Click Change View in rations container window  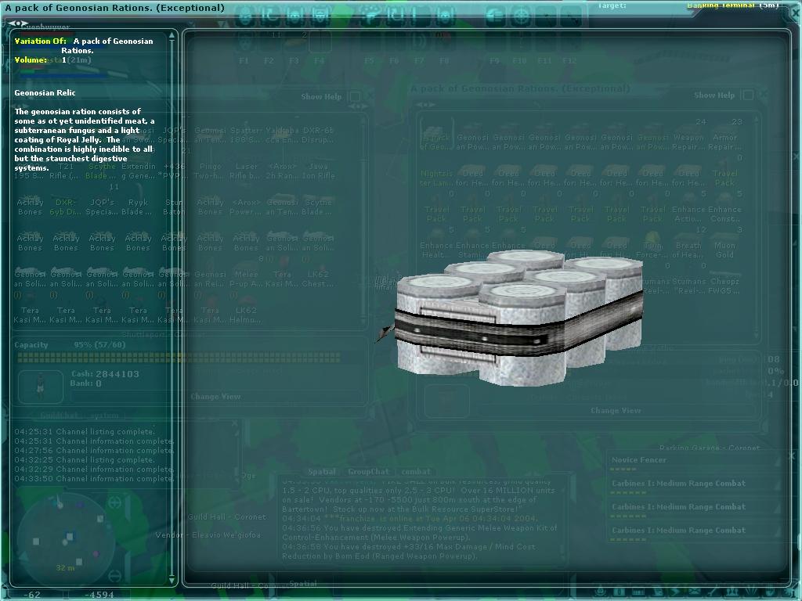coord(616,410)
